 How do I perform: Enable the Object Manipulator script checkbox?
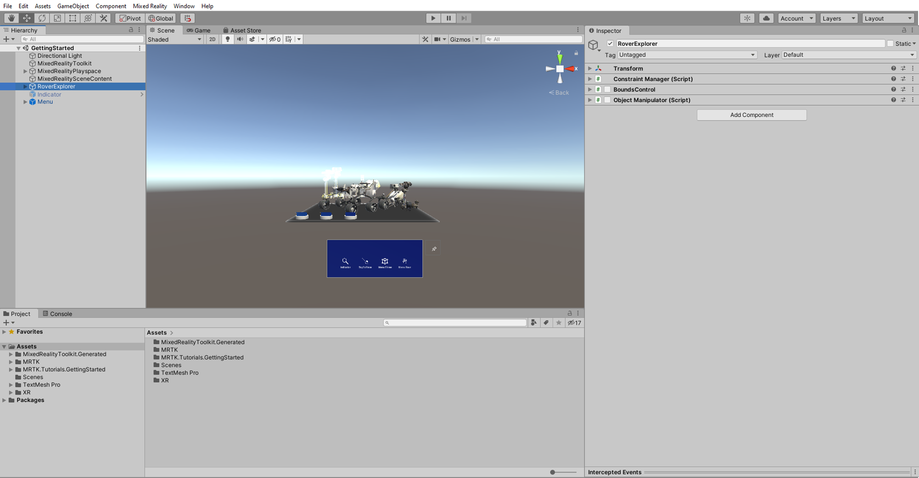[x=607, y=100]
